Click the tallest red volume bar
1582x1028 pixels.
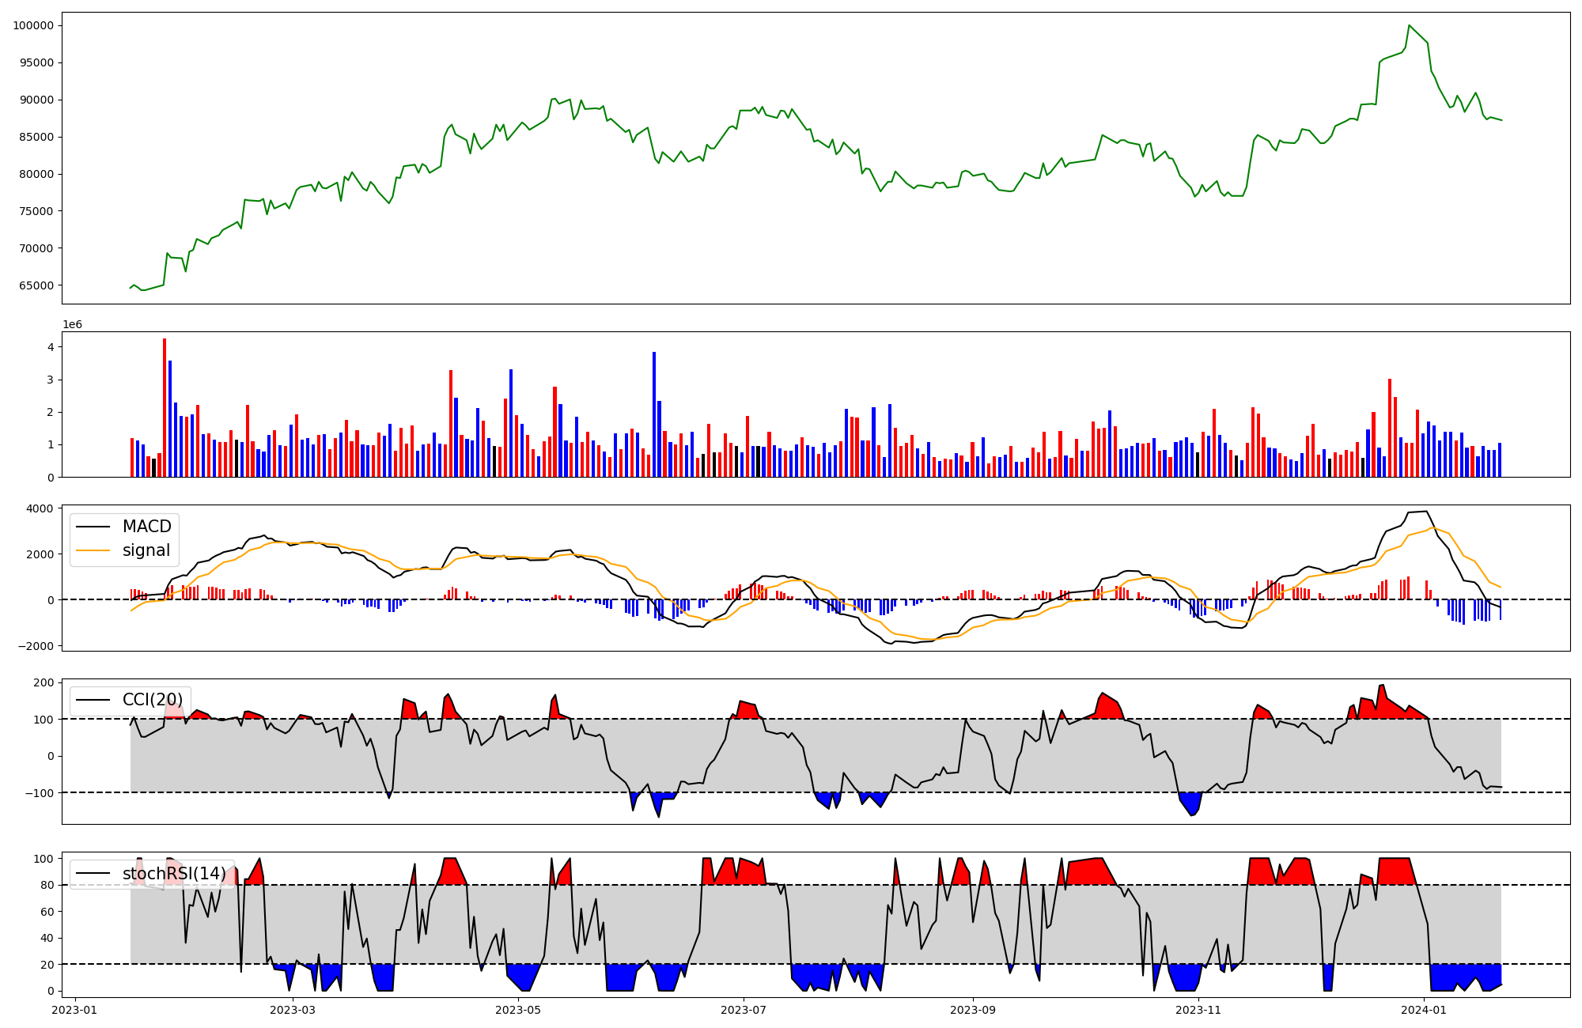pyautogui.click(x=165, y=407)
